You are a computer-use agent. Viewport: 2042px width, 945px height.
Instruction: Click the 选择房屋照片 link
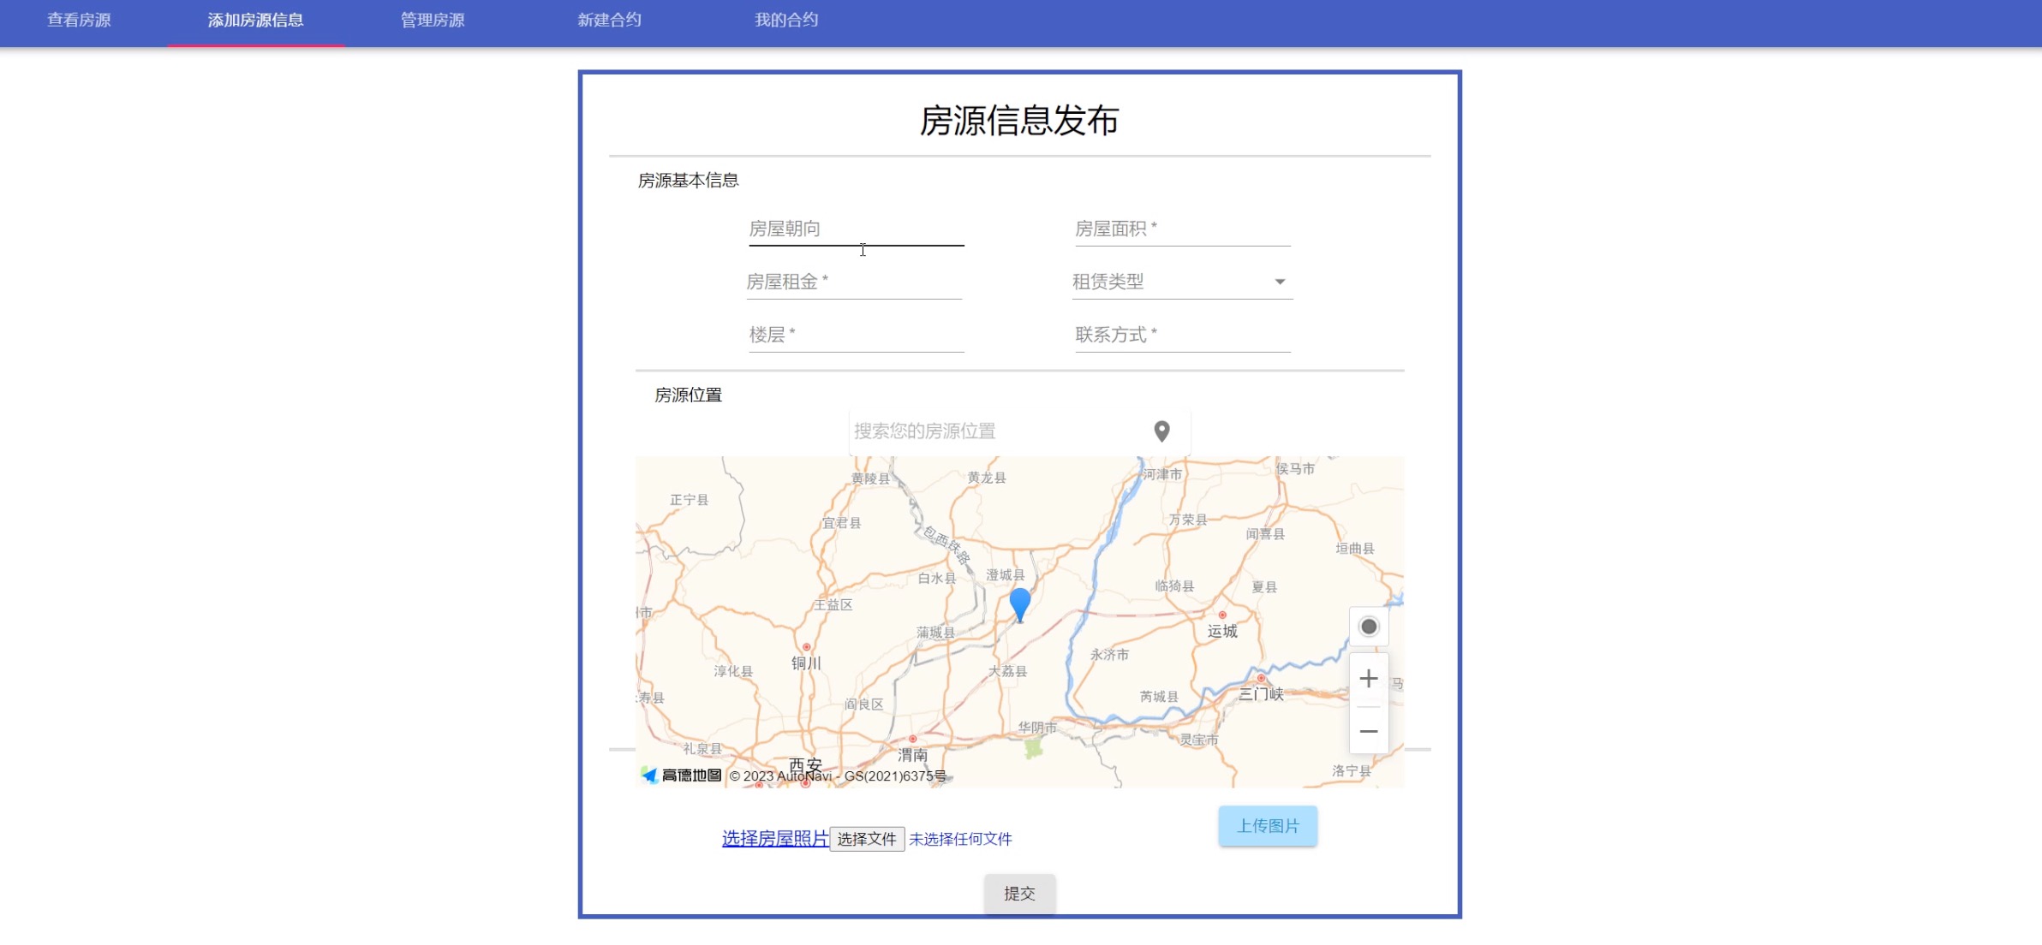coord(774,839)
